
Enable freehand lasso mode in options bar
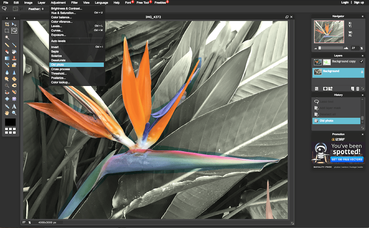click(x=15, y=8)
